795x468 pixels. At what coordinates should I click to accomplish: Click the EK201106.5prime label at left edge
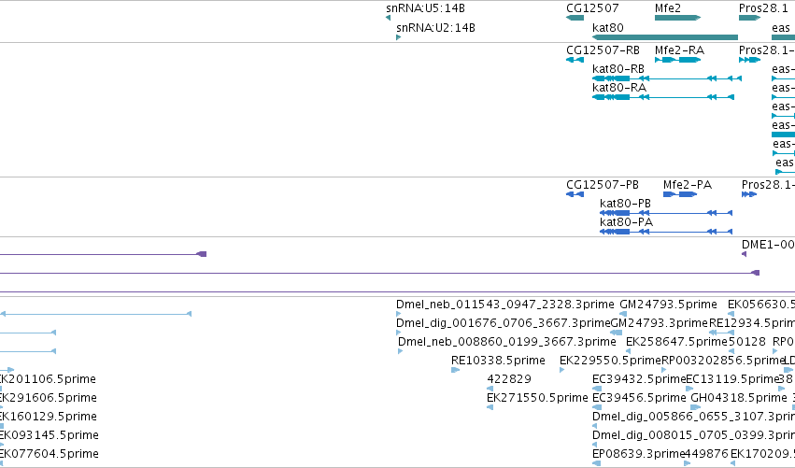49,379
